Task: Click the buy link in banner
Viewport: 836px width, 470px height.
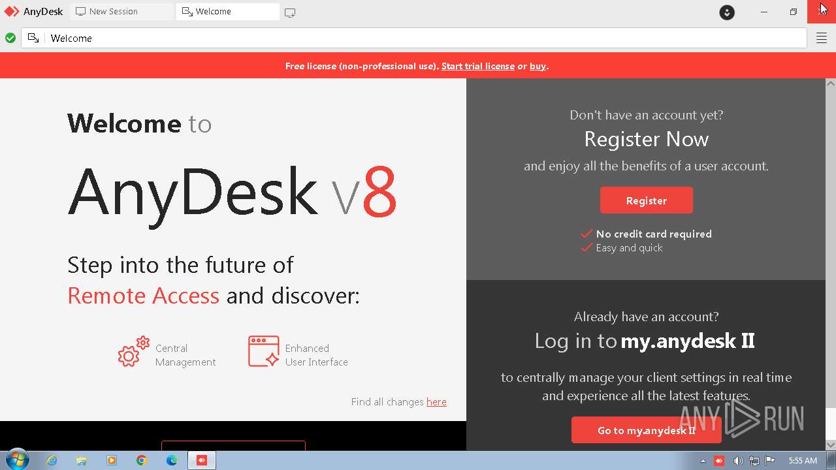Action: (538, 66)
